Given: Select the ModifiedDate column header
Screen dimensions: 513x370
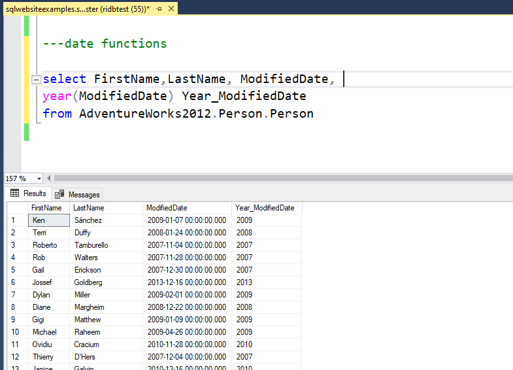Looking at the screenshot, I should [x=187, y=208].
